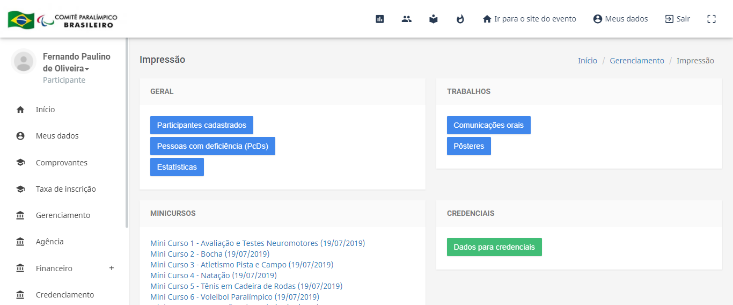Open the people group icon in header
The width and height of the screenshot is (733, 305).
[x=407, y=19]
